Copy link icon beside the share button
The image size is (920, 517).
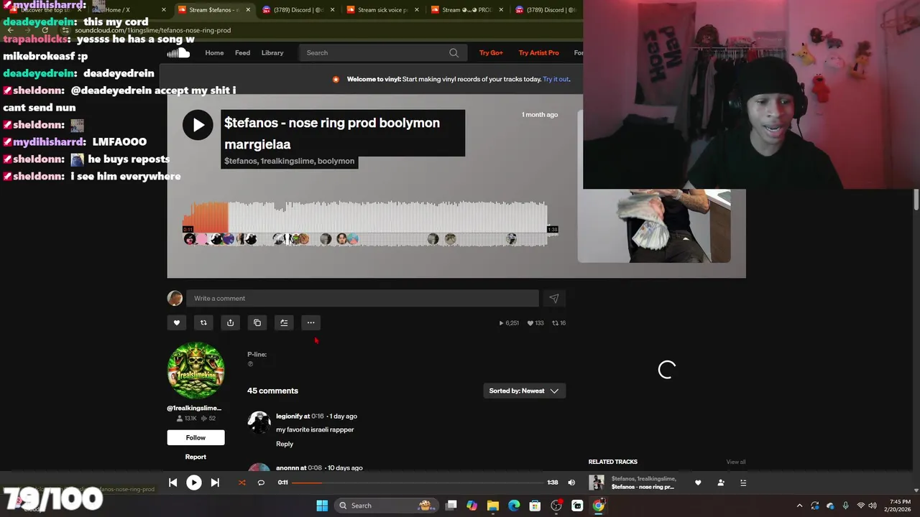[257, 322]
